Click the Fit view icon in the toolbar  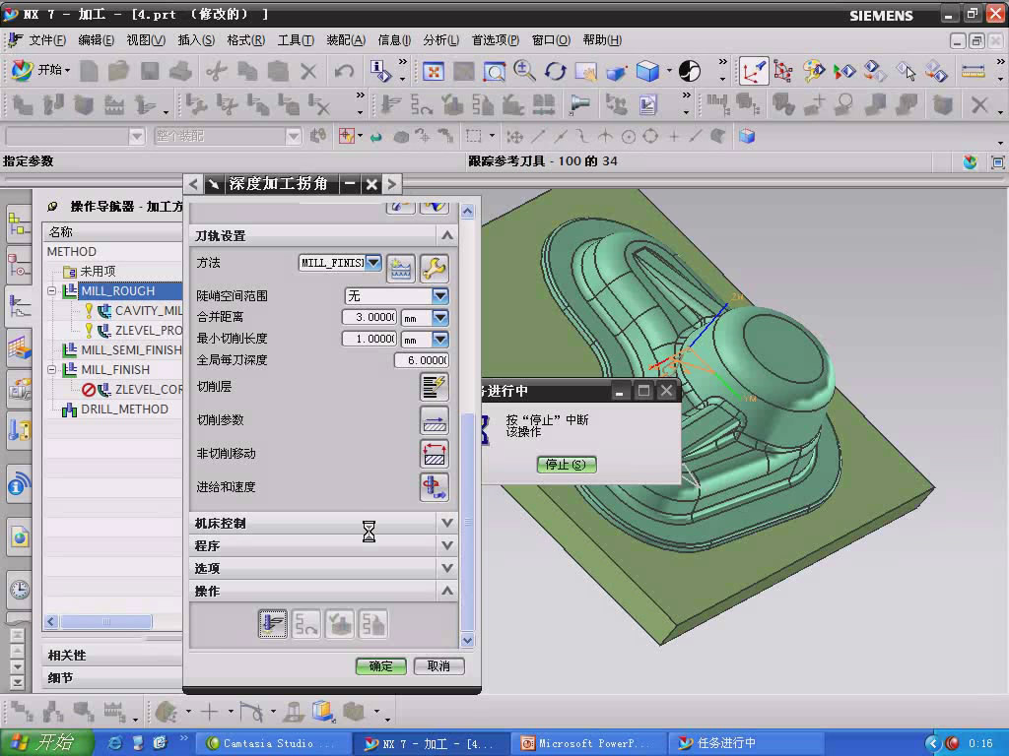(434, 71)
